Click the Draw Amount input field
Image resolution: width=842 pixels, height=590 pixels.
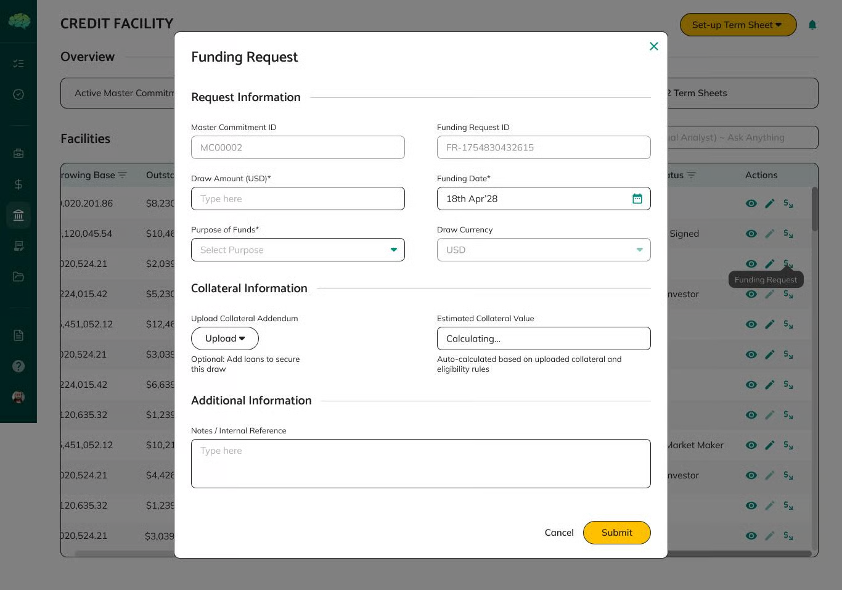(x=298, y=199)
